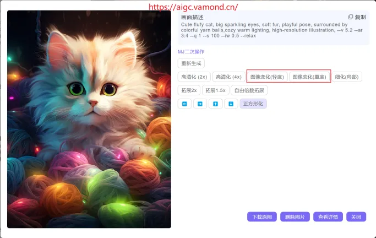Open 自由倍数拓展 custom zoom
The width and height of the screenshot is (376, 238).
[249, 90]
